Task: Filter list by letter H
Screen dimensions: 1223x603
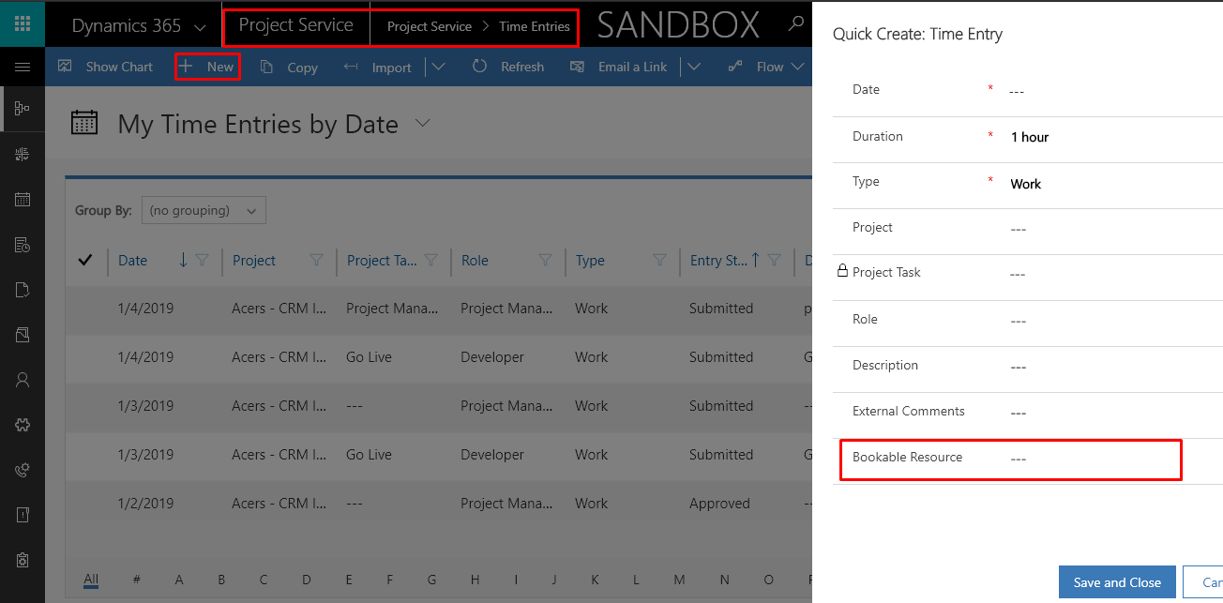Action: click(475, 580)
